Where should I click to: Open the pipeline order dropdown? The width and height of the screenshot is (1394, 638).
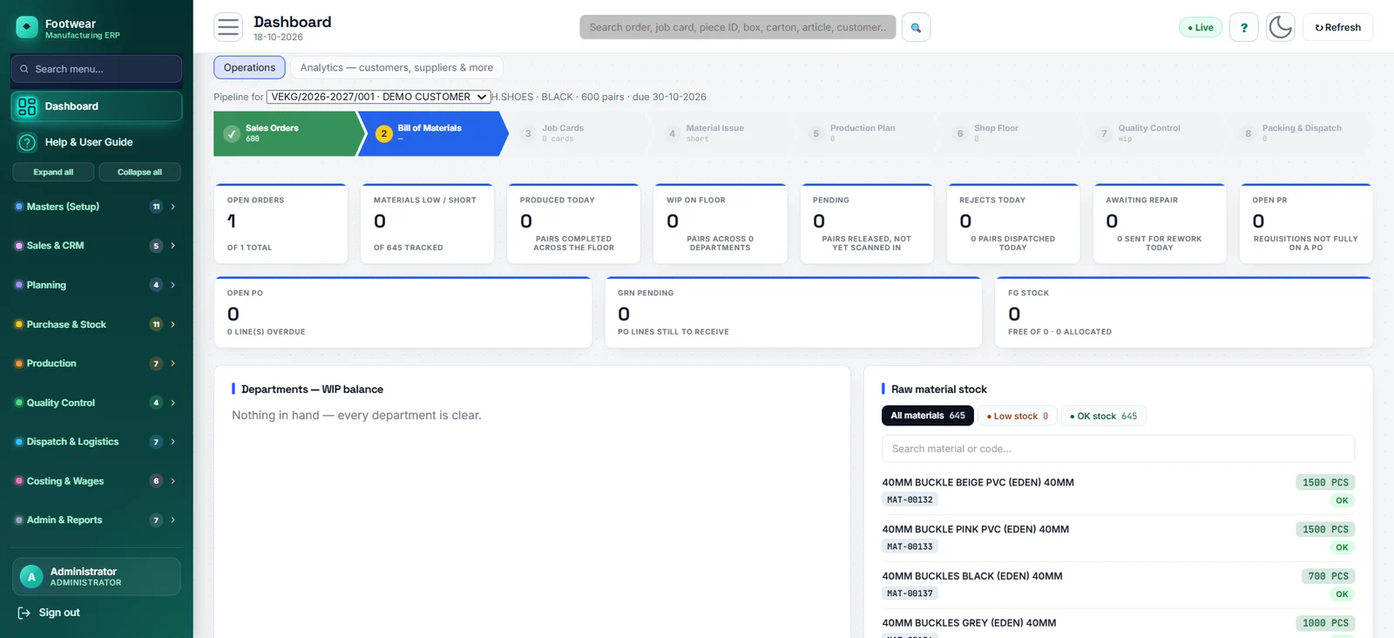coord(378,97)
